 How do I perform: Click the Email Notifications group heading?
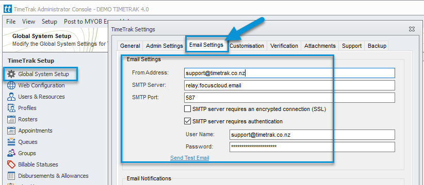click(x=149, y=178)
